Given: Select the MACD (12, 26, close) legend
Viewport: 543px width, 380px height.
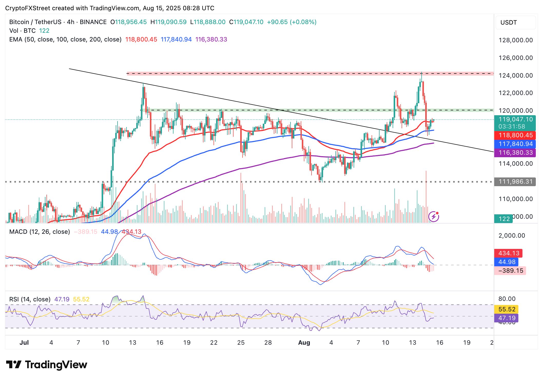Looking at the screenshot, I should tap(40, 232).
